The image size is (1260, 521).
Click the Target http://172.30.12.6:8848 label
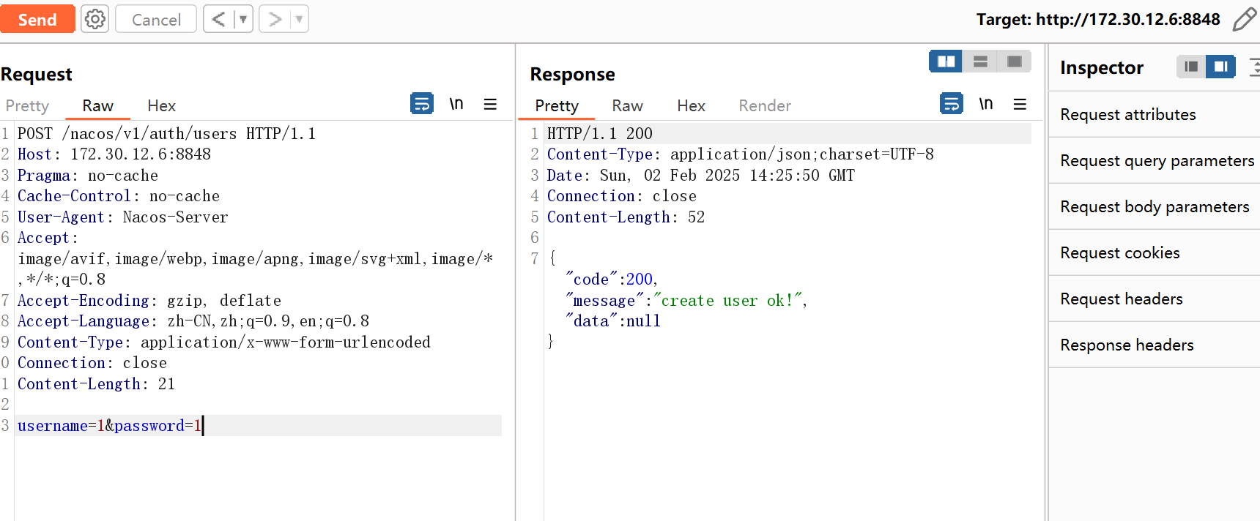(1098, 19)
